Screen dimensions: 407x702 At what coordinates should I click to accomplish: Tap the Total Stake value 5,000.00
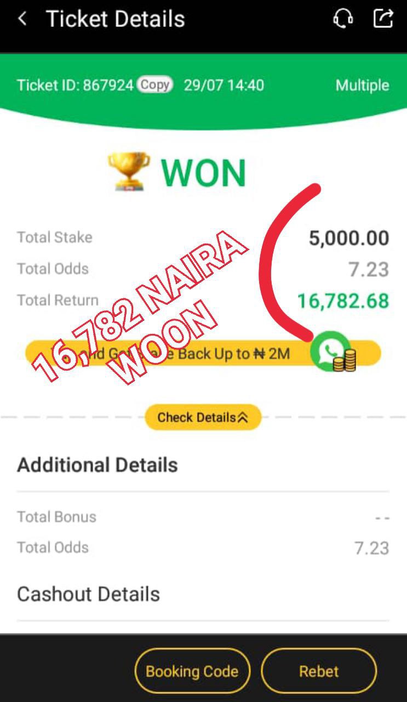349,238
